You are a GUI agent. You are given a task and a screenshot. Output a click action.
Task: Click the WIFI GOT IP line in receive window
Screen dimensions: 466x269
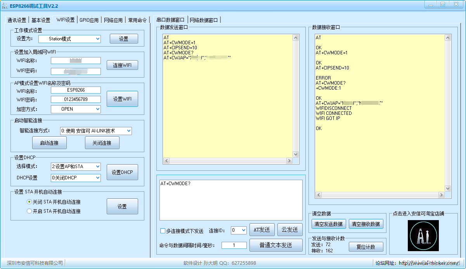328,118
